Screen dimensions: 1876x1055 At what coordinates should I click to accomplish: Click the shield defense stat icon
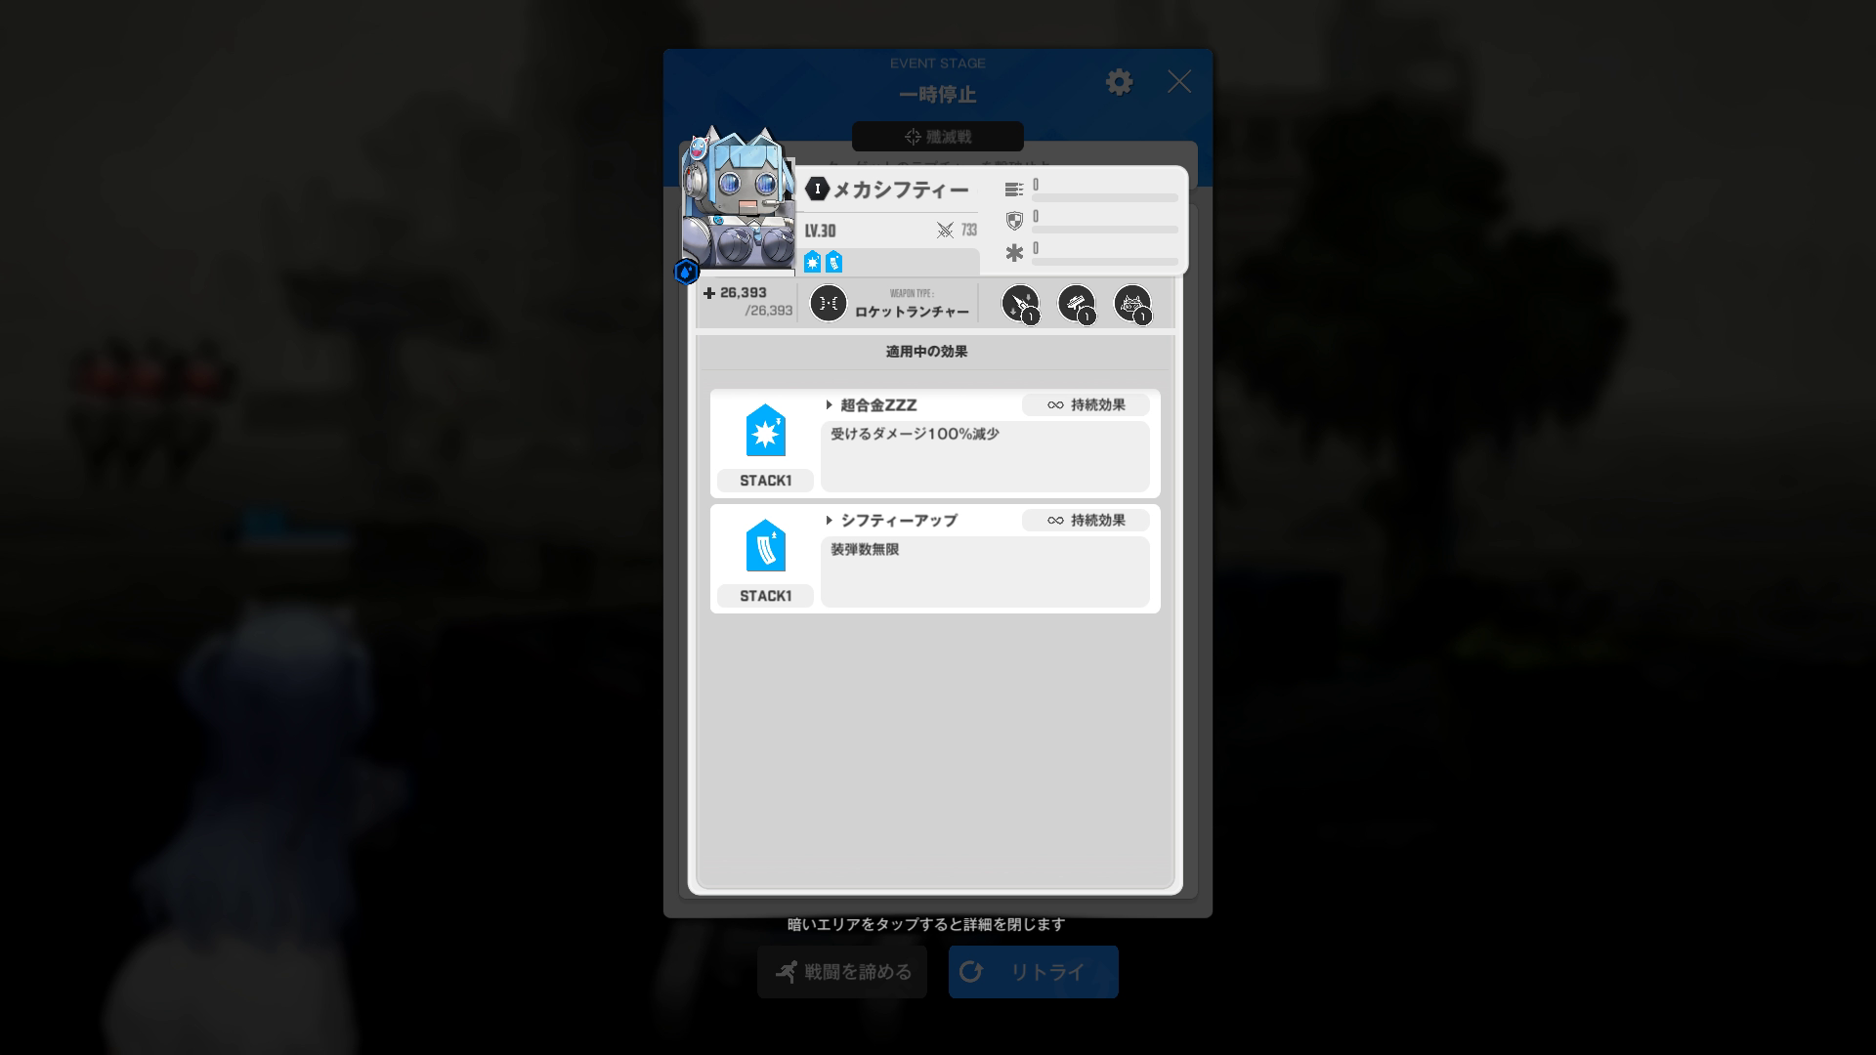pyautogui.click(x=1014, y=221)
